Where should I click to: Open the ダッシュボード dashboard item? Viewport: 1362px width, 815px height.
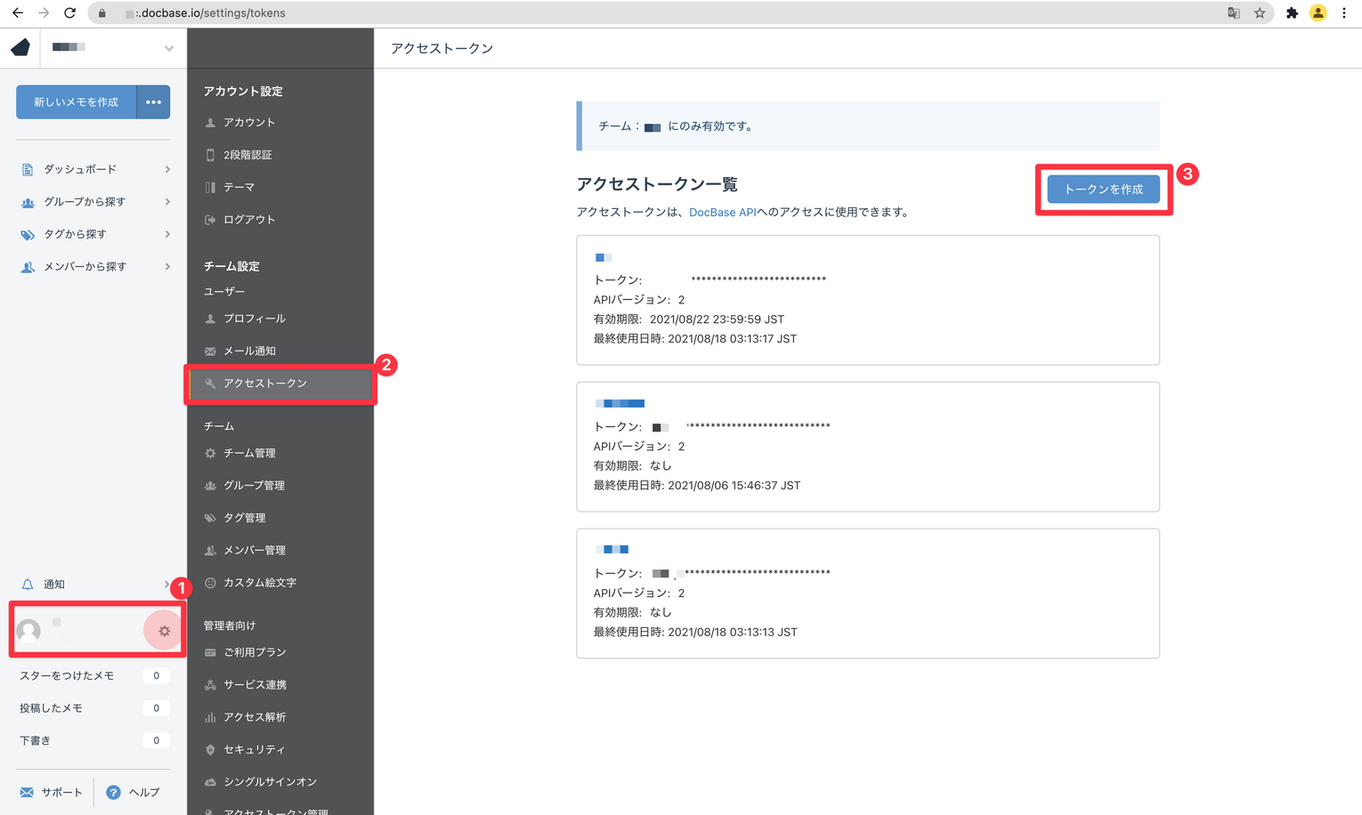pos(80,169)
